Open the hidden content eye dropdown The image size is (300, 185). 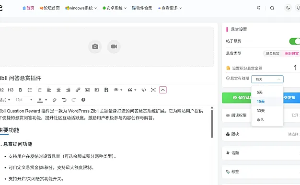coord(118,90)
